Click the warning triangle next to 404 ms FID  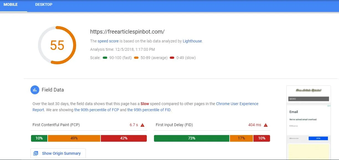(265, 125)
